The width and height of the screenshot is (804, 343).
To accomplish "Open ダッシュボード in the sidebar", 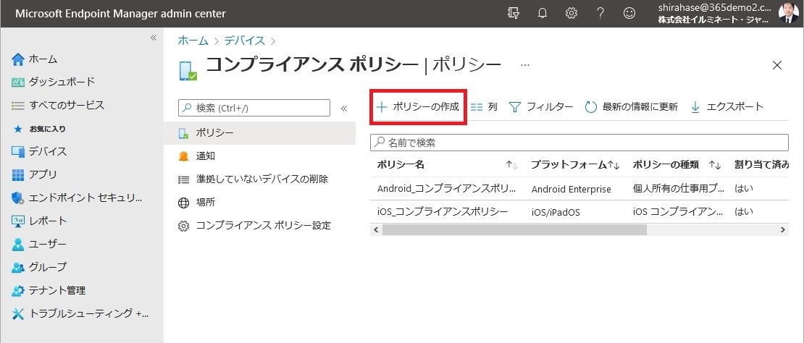I will click(x=54, y=82).
